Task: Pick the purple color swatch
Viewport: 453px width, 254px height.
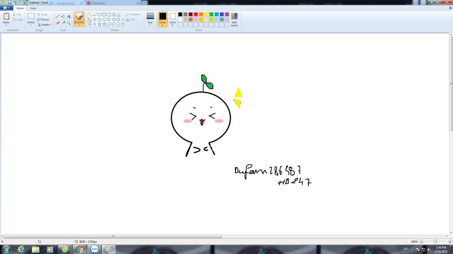Action: tap(227, 15)
